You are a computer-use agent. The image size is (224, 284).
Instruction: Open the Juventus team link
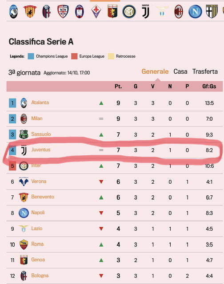click(x=40, y=150)
